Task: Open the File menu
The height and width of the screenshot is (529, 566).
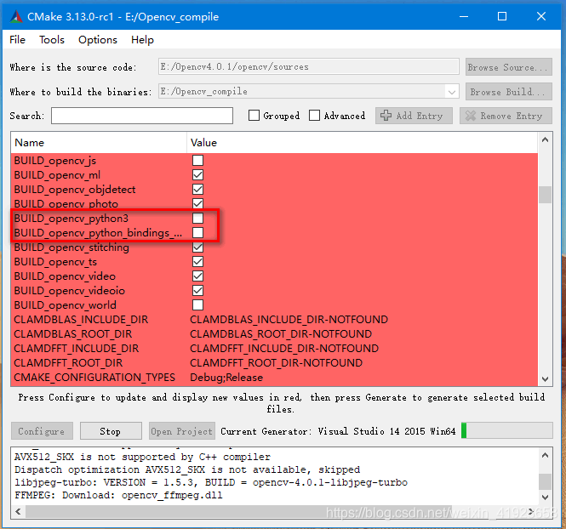Action: (17, 40)
